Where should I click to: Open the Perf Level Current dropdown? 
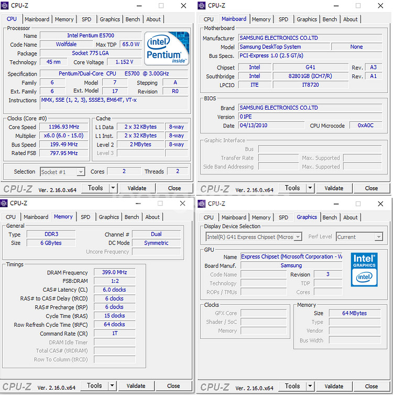[379, 237]
